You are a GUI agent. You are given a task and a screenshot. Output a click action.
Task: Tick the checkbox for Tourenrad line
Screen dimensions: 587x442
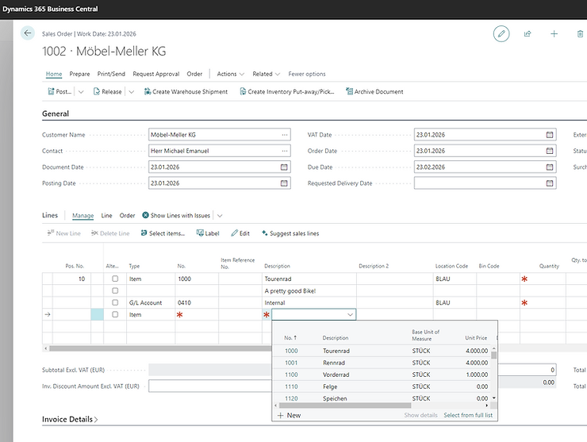[x=115, y=279]
